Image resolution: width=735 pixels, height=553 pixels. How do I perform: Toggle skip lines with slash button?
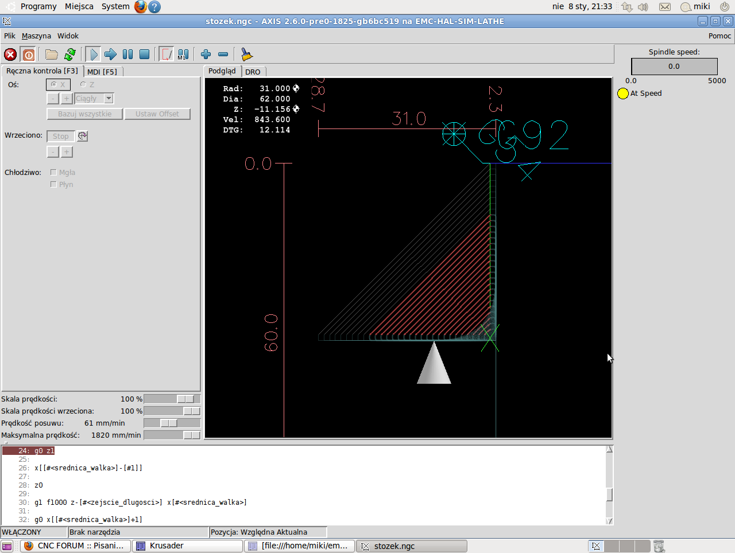point(167,54)
